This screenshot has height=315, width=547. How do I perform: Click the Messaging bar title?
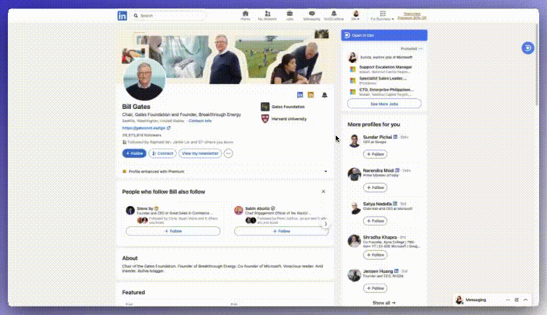pos(475,300)
